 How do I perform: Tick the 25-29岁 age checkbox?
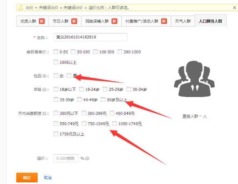click(105, 89)
